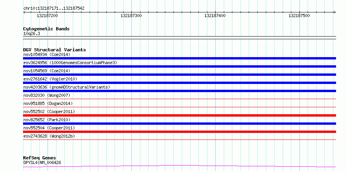Select variant nsv552502 (Cooper2011) label
Viewport: 347px width, 171px height.
click(x=49, y=112)
